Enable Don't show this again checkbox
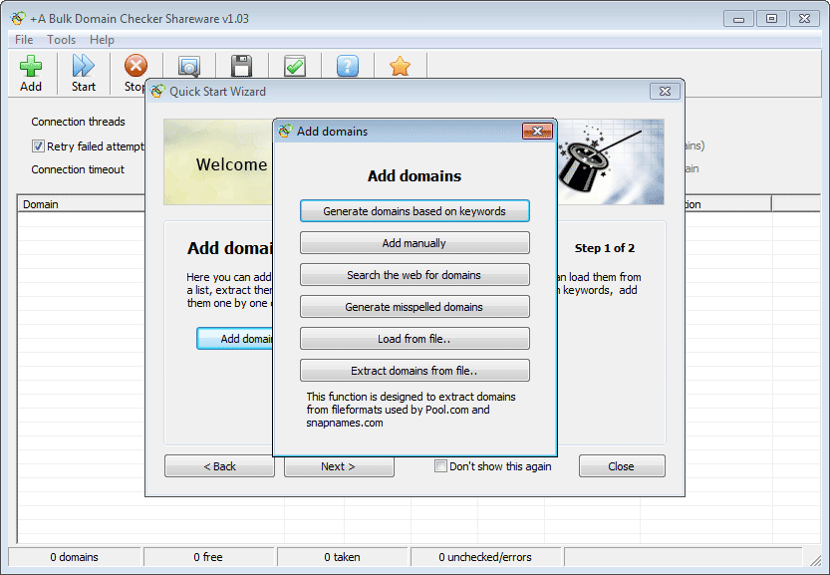Image resolution: width=830 pixels, height=575 pixels. (440, 466)
